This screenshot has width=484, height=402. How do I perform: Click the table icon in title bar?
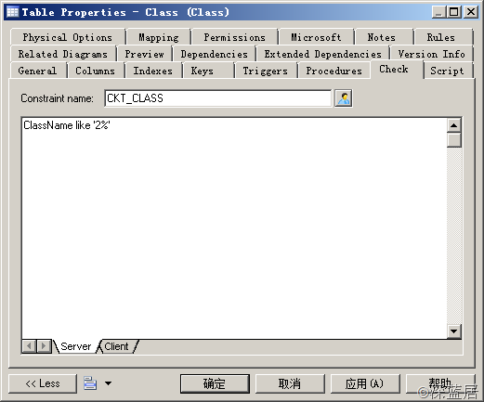13,12
